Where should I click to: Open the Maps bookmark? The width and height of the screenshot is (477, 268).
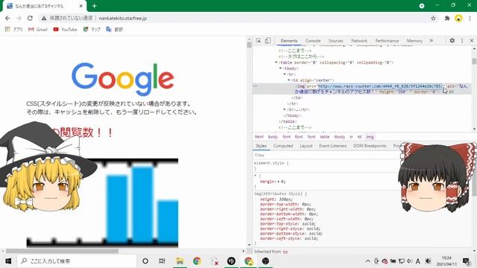(x=92, y=30)
